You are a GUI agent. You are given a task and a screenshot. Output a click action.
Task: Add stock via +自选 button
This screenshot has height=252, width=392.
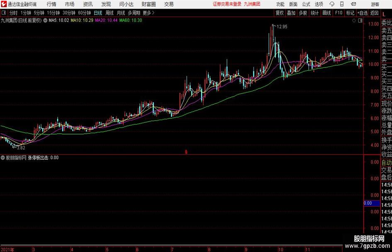[x=363, y=13]
